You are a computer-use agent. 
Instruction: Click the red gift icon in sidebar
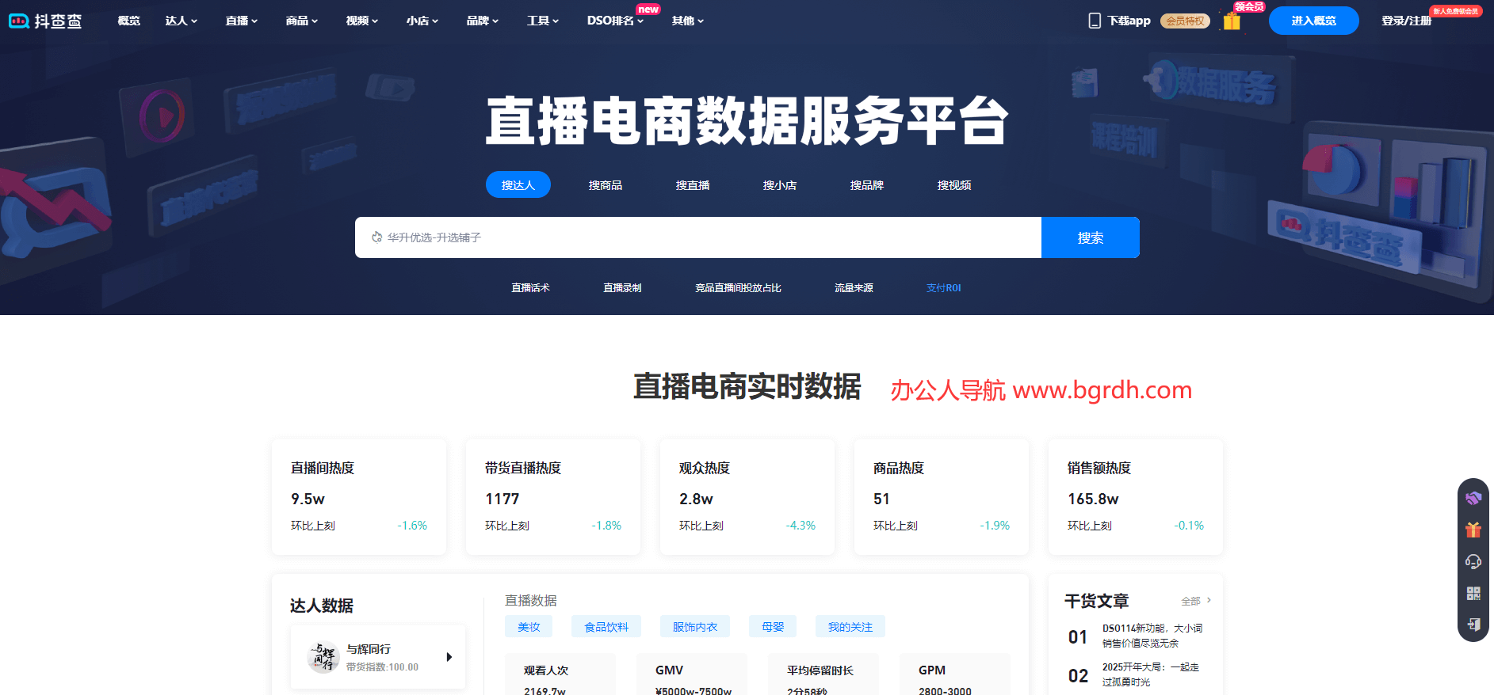1473,530
